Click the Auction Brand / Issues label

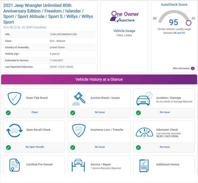pos(105,98)
